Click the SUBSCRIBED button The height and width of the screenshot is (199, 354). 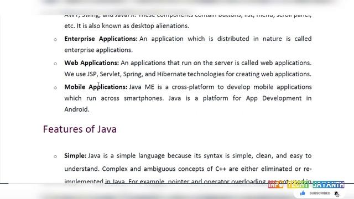(320, 193)
